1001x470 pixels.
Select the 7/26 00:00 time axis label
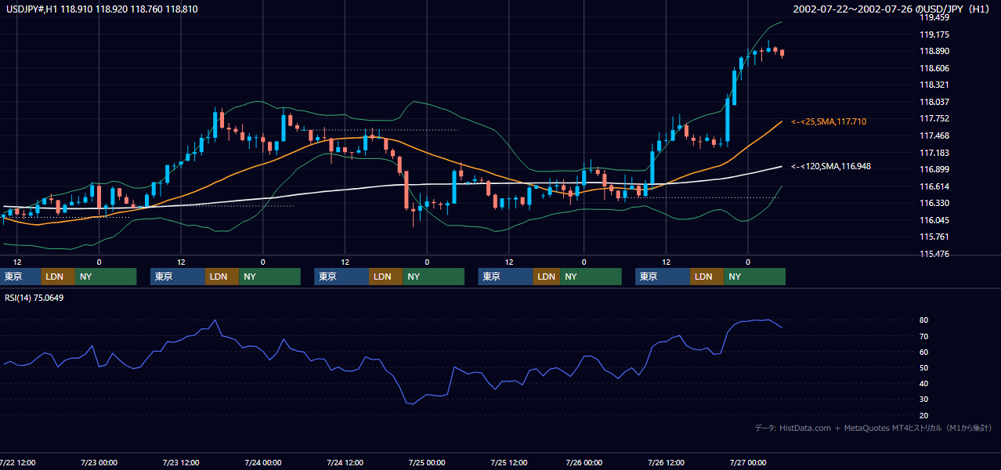pyautogui.click(x=584, y=462)
